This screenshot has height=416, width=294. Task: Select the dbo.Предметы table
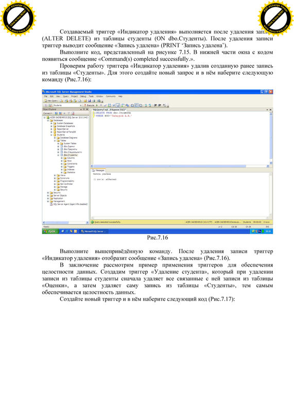70,149
